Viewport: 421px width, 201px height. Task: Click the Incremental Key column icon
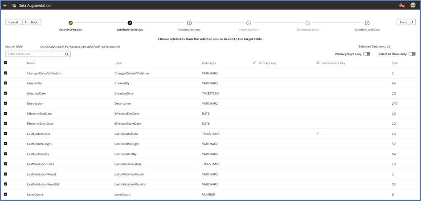coord(318,63)
